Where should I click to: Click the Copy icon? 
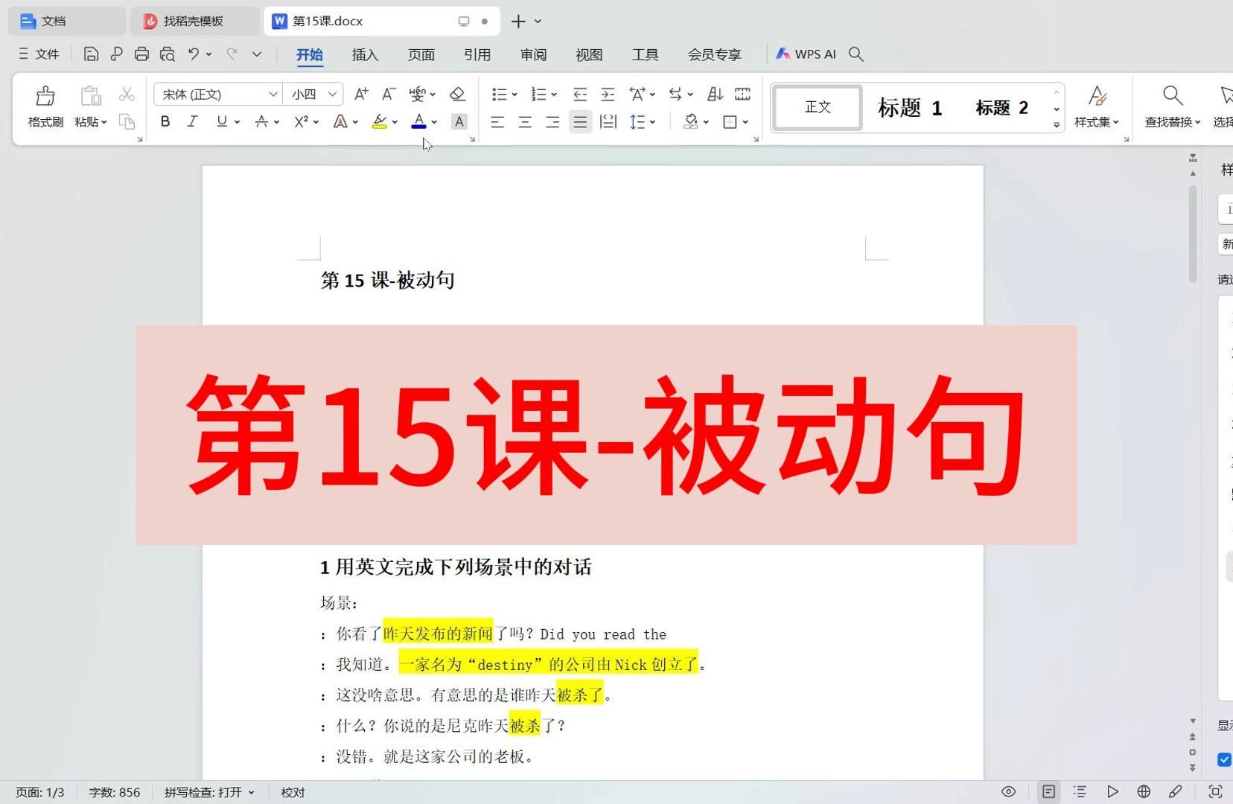click(x=127, y=121)
